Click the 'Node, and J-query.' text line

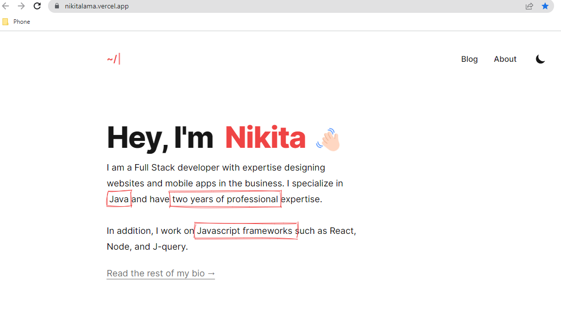coord(147,247)
